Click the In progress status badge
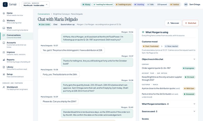Viewport: 203px width, 121px height. (x=189, y=68)
